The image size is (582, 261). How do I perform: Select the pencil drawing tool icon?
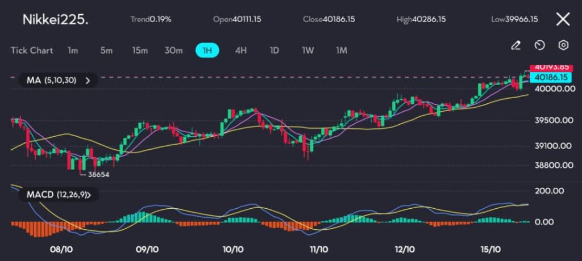pyautogui.click(x=516, y=45)
